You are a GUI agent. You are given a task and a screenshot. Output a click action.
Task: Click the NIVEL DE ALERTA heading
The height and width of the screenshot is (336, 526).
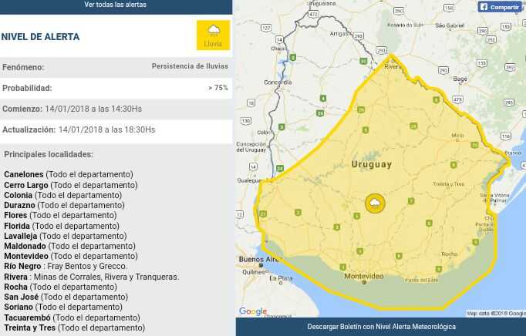pyautogui.click(x=40, y=37)
